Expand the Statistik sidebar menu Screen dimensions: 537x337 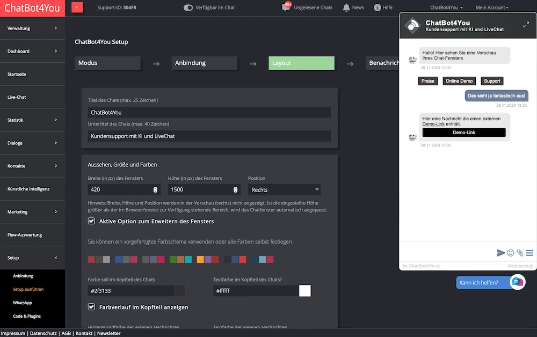point(33,120)
